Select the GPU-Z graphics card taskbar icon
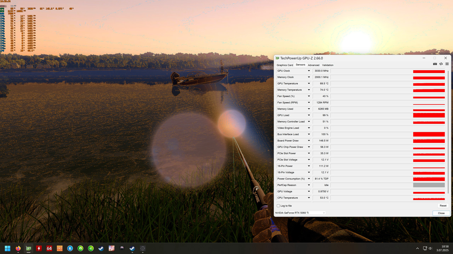 28,248
